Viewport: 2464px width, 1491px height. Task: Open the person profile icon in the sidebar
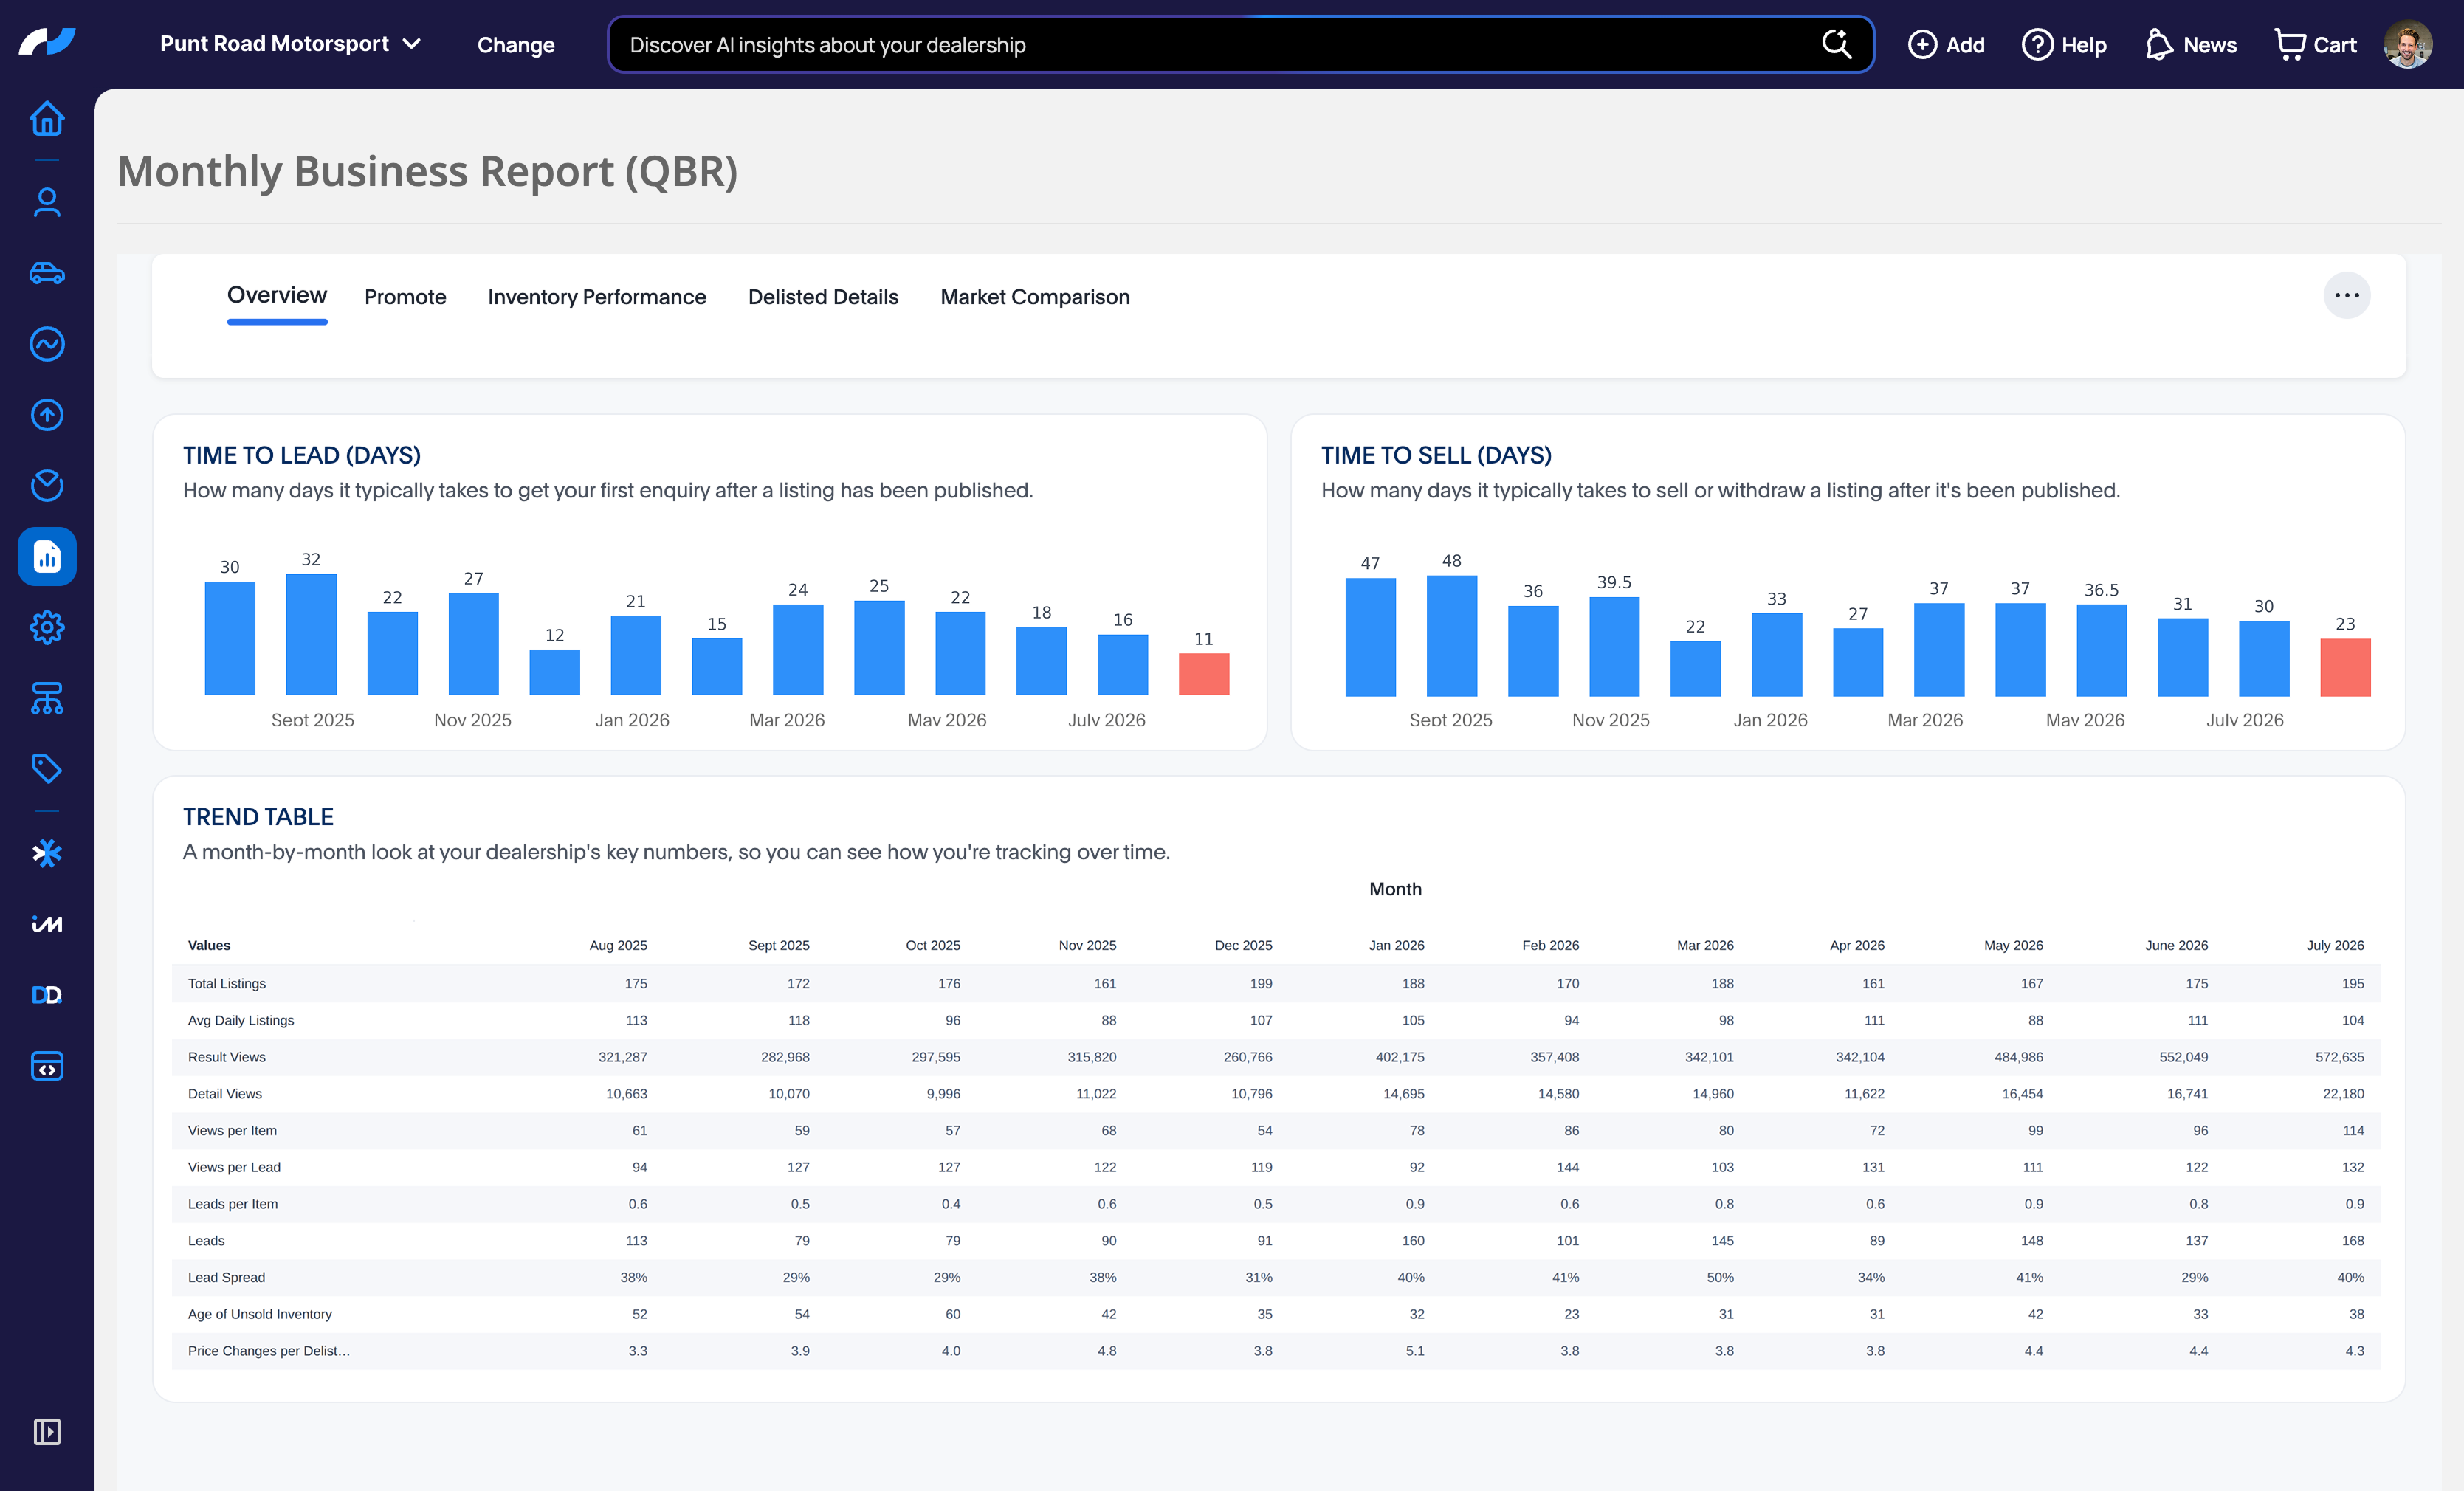[x=47, y=202]
